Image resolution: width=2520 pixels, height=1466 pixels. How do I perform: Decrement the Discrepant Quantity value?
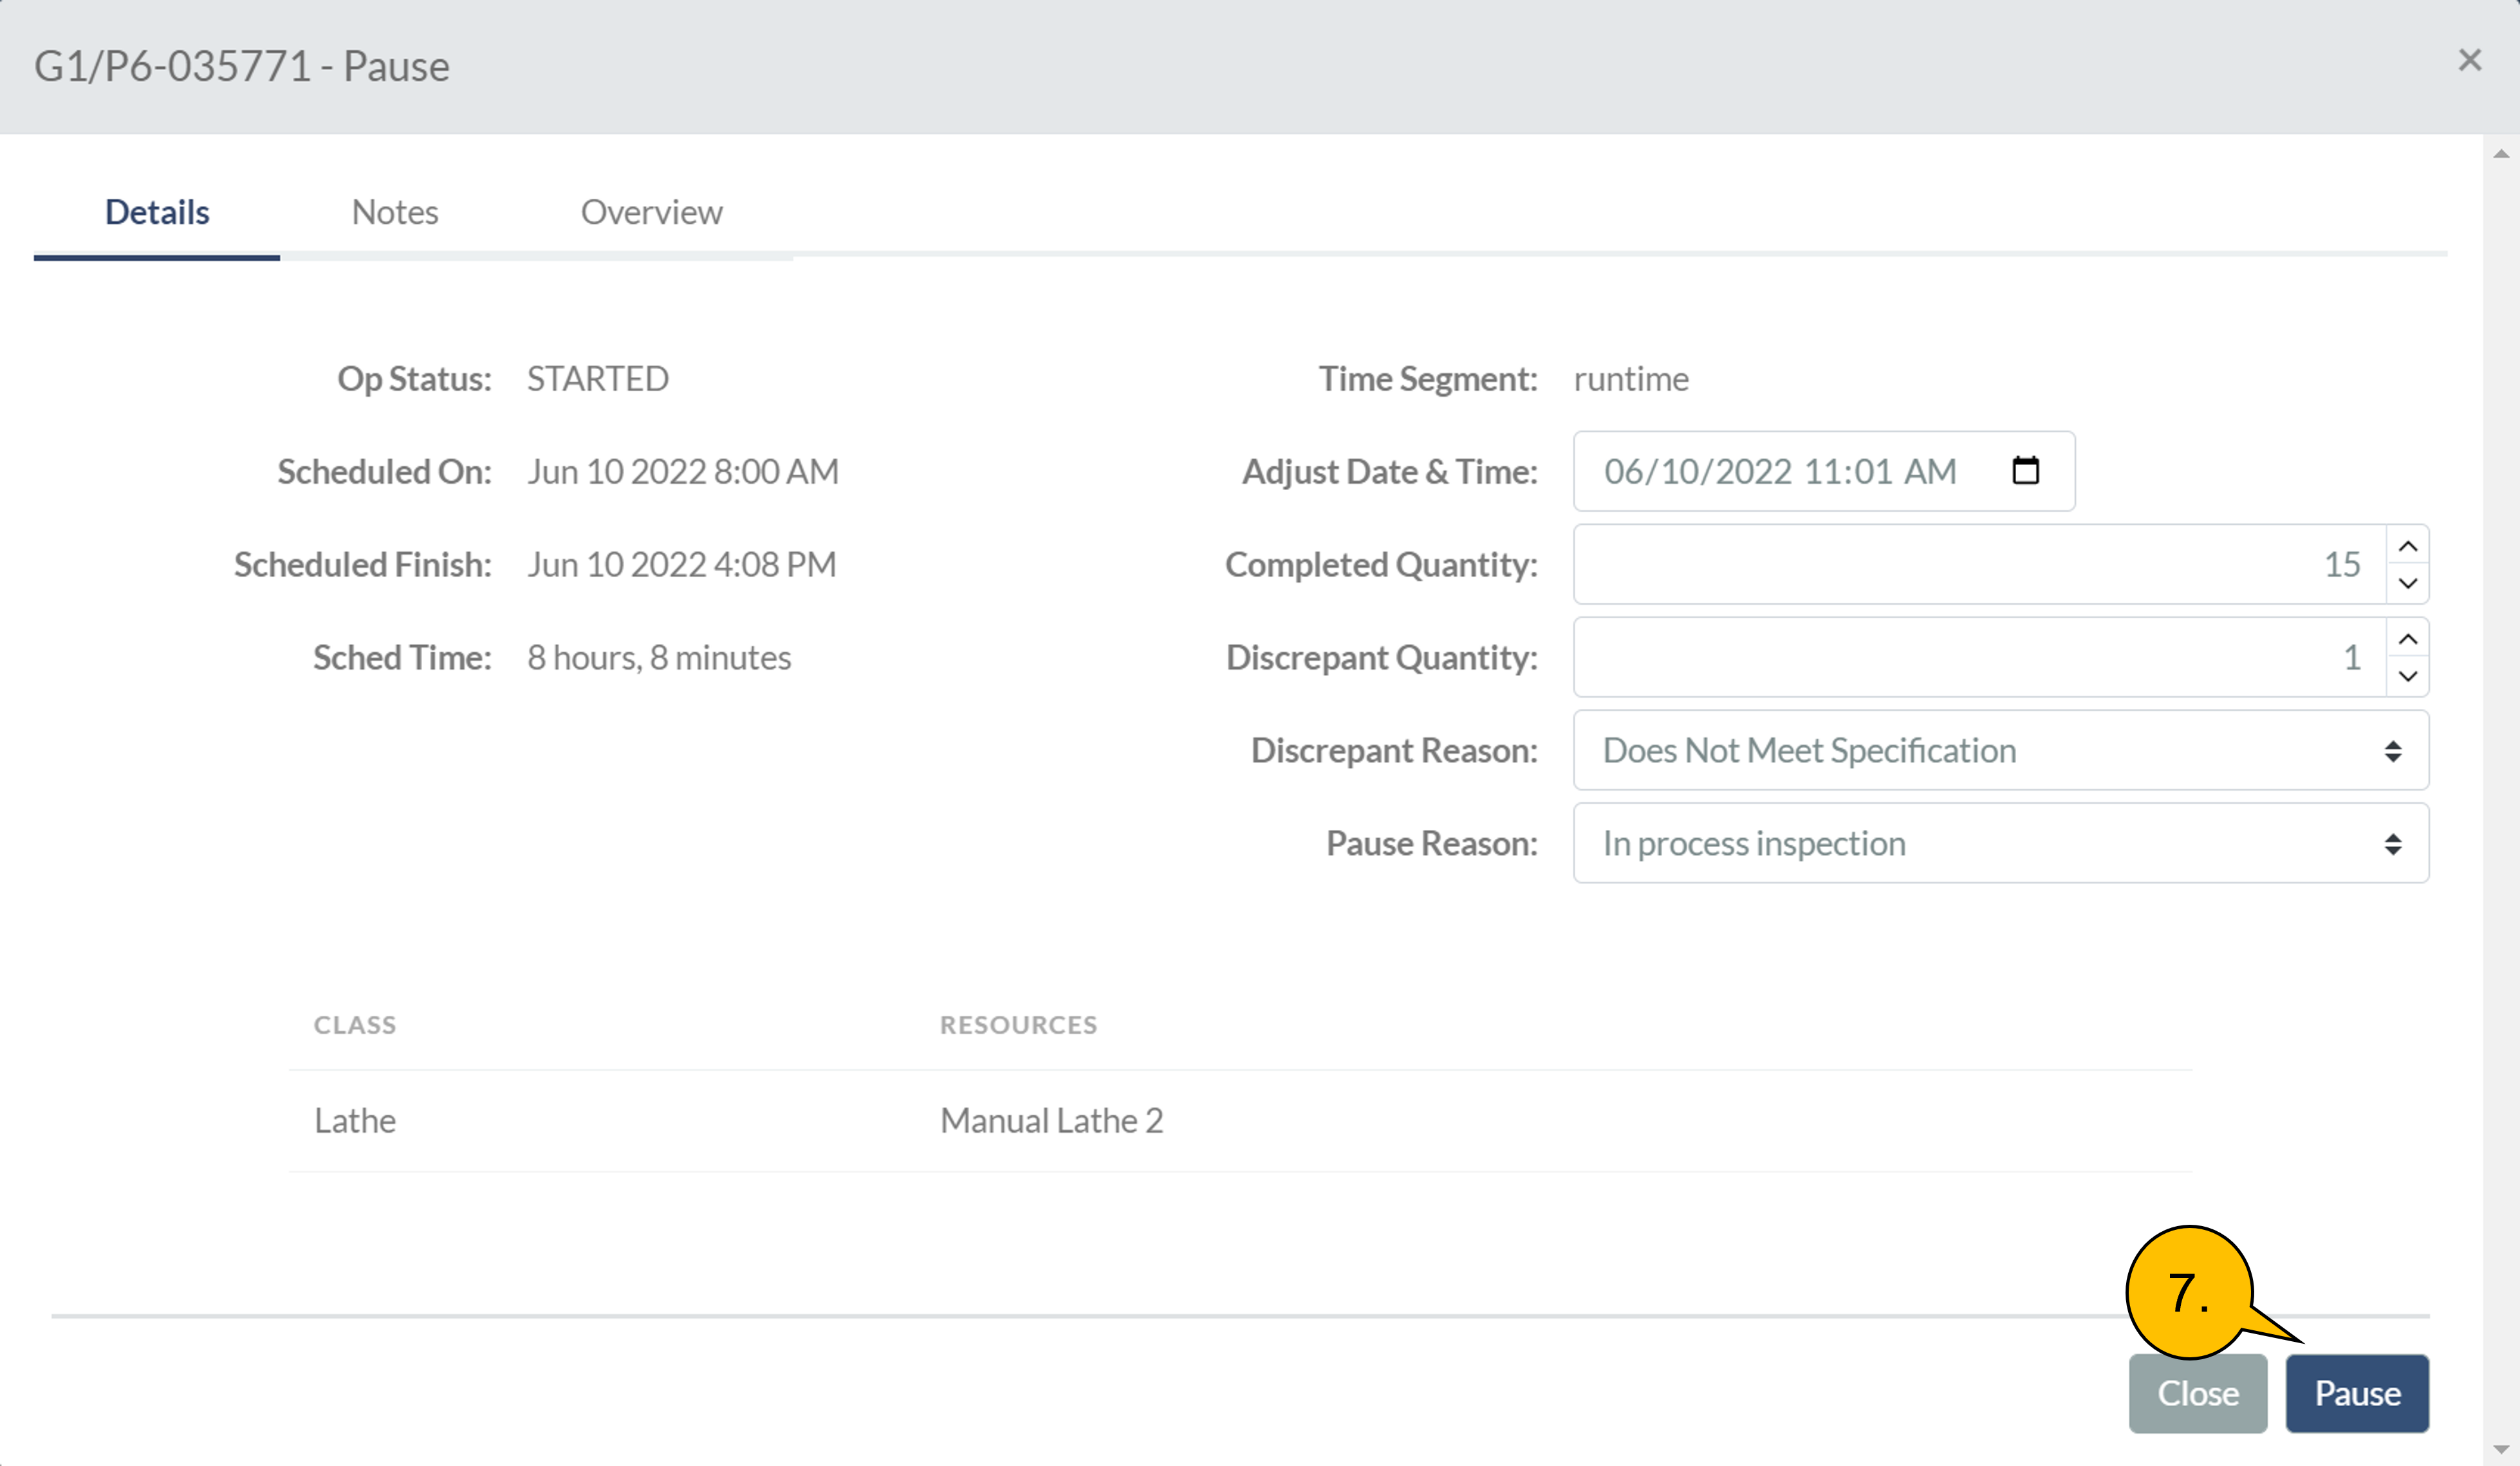pyautogui.click(x=2407, y=677)
